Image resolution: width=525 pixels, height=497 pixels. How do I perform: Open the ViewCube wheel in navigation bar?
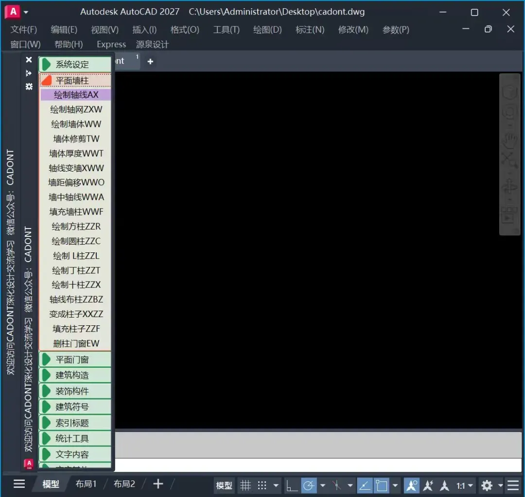coord(509,92)
